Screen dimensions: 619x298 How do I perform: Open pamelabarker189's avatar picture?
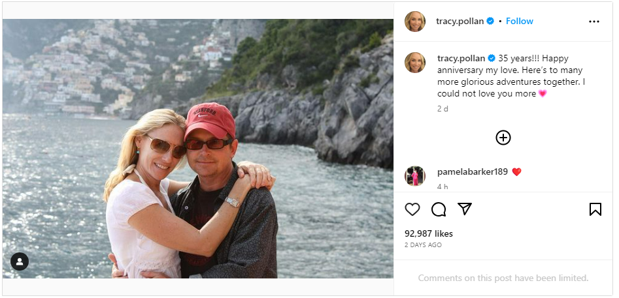point(415,176)
